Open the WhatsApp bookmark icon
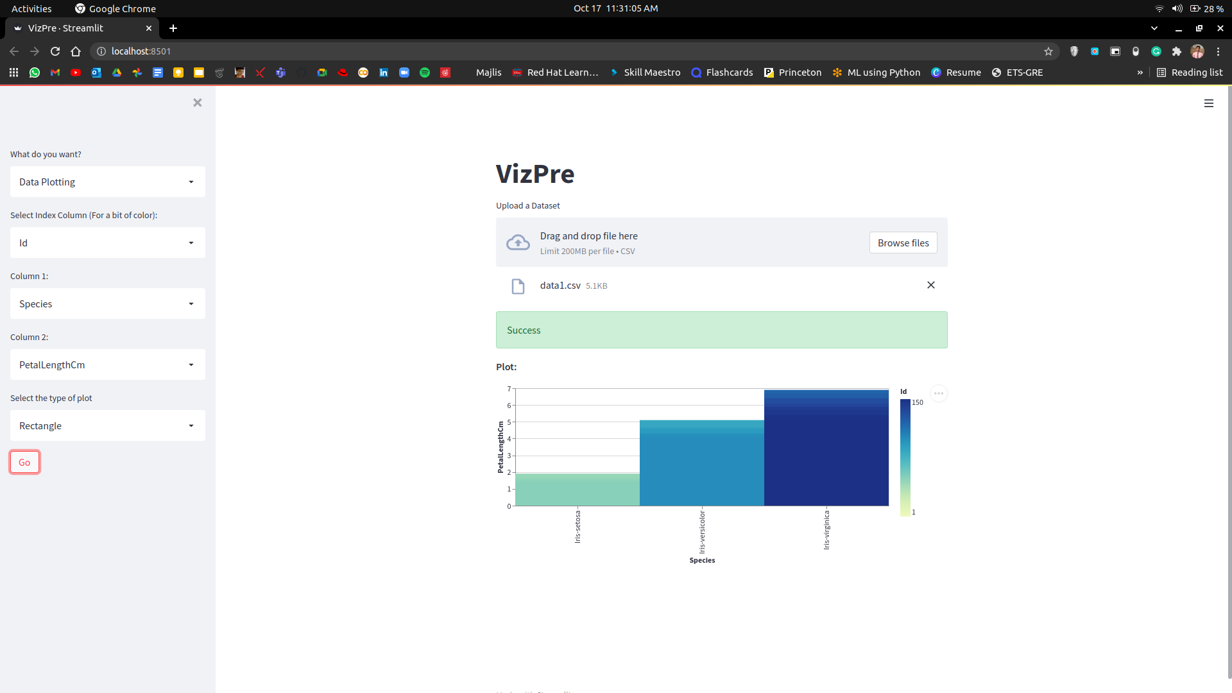Viewport: 1232px width, 693px height. pos(35,73)
